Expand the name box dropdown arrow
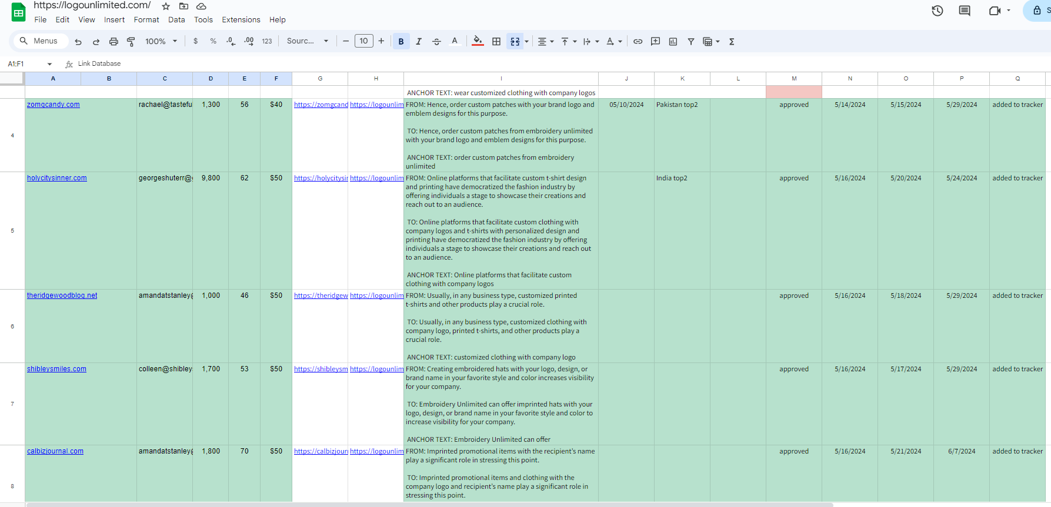The height and width of the screenshot is (507, 1051). [49, 64]
